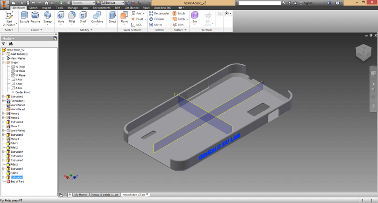The height and width of the screenshot is (203, 378).
Task: Click the Trim surface tool
Action: pyautogui.click(x=178, y=25)
